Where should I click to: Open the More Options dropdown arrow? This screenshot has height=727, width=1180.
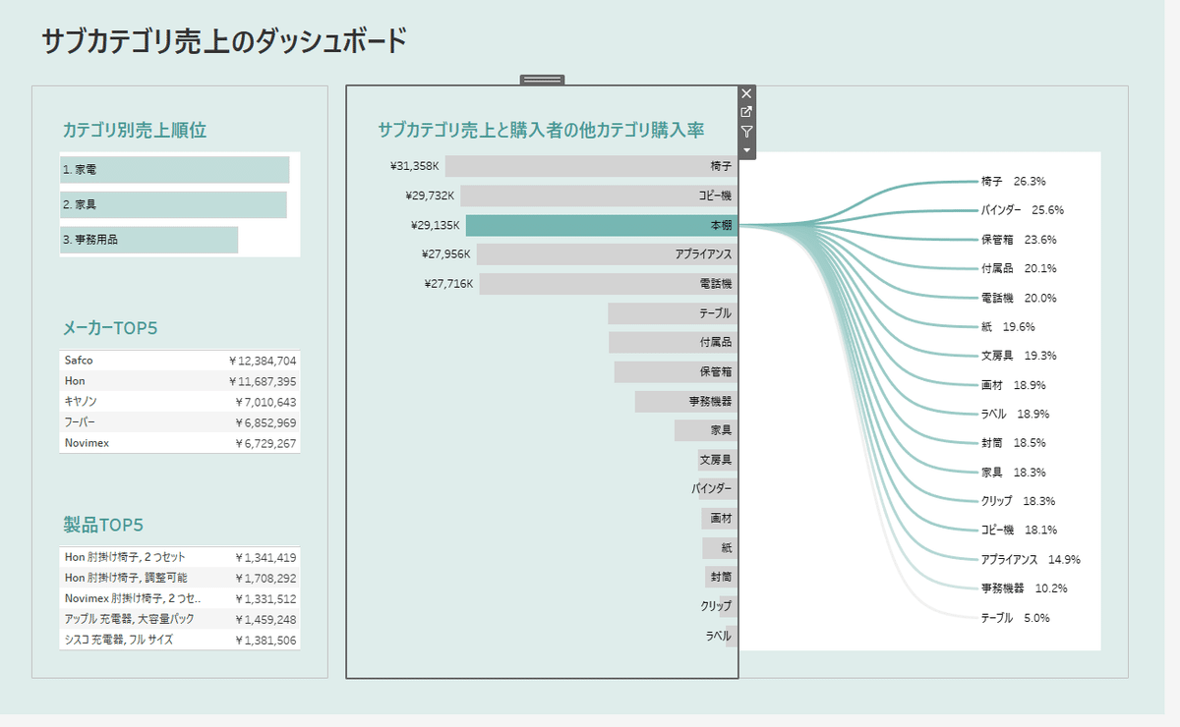tap(746, 150)
